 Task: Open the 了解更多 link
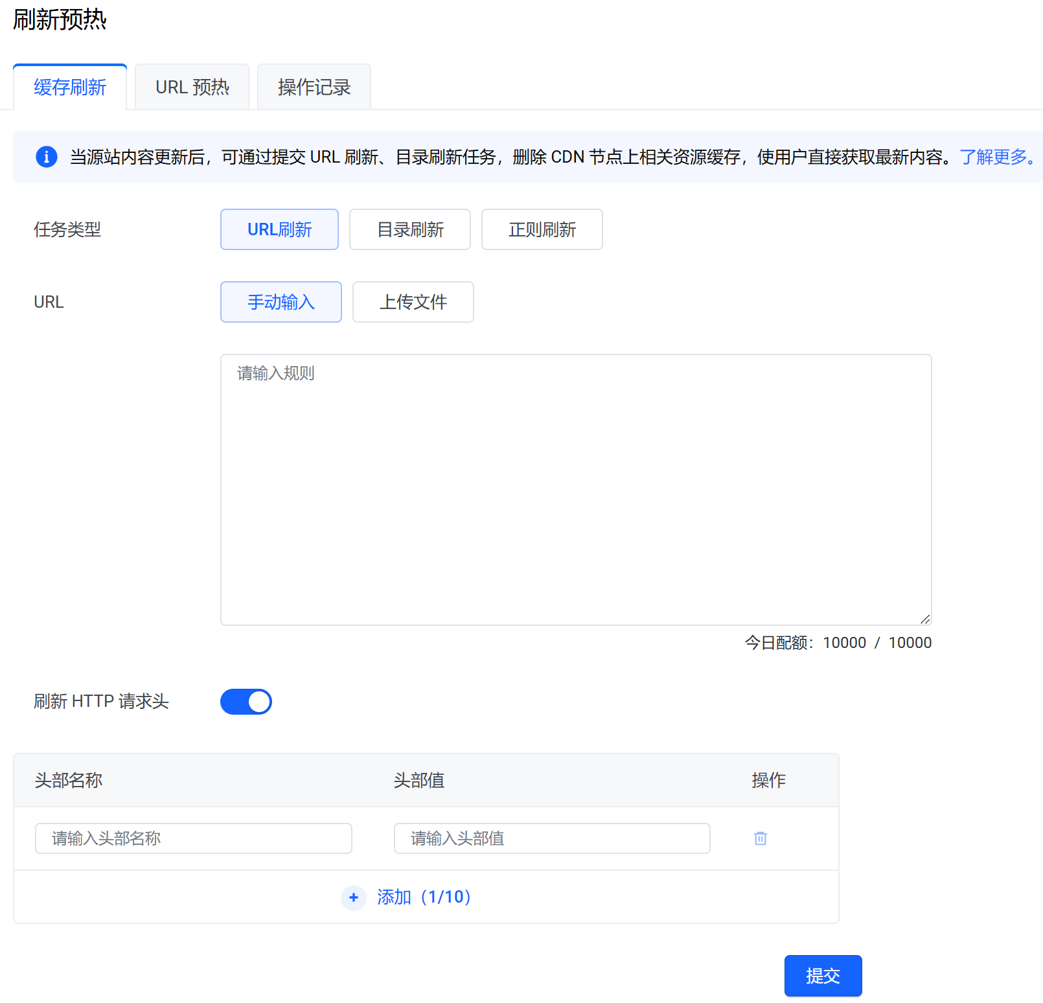point(996,157)
